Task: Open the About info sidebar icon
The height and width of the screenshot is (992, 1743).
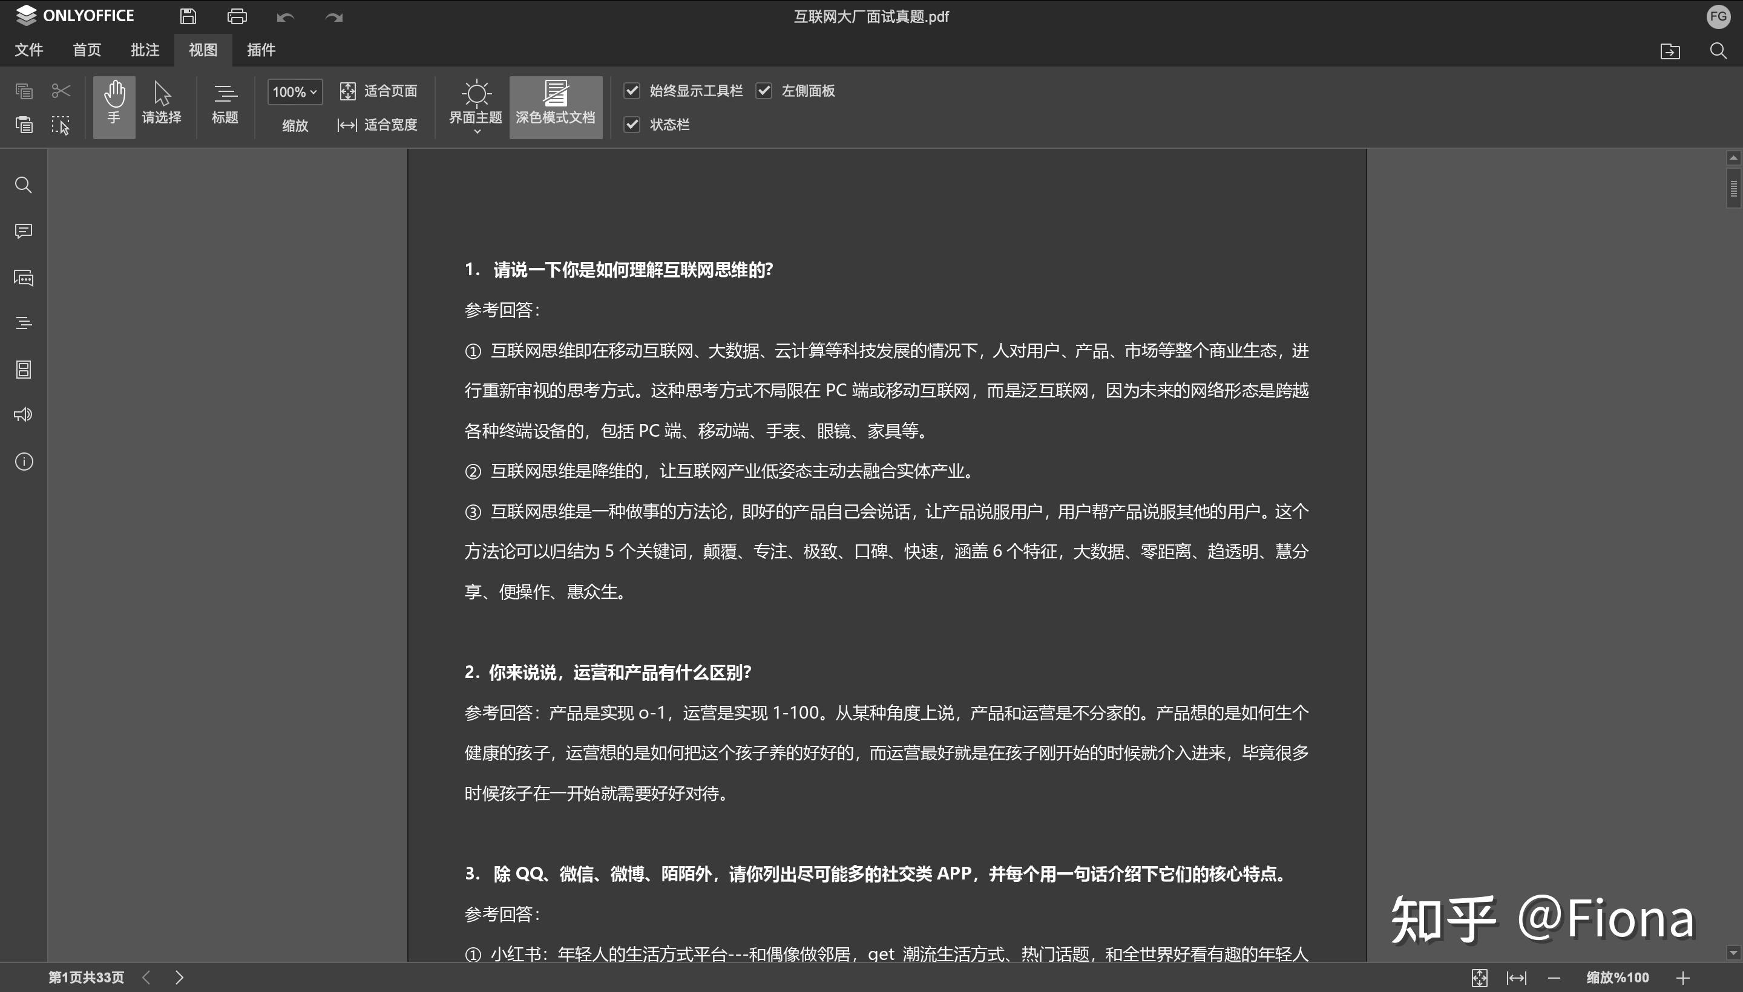Action: [x=24, y=462]
